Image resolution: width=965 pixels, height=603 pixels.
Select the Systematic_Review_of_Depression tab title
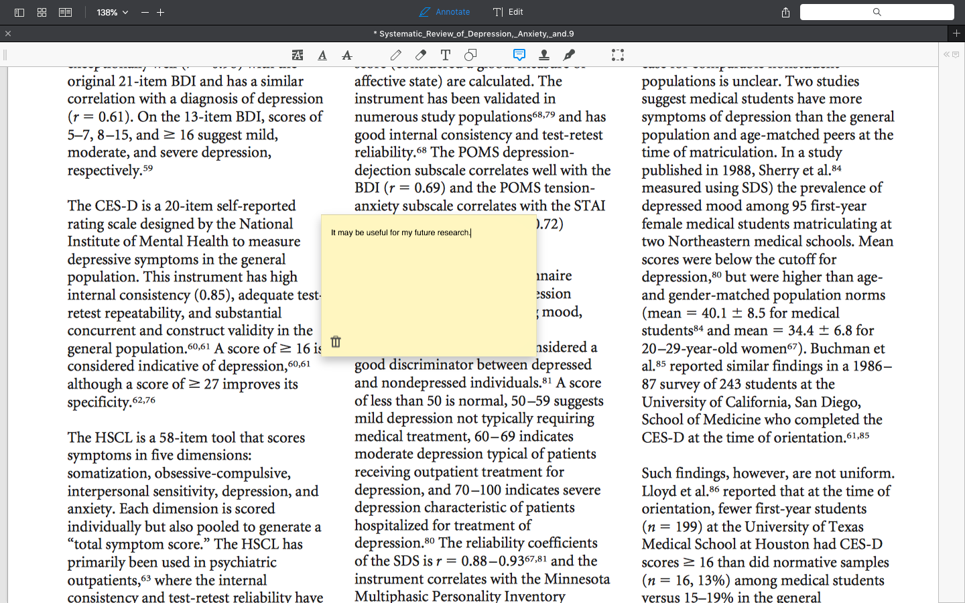click(x=474, y=33)
